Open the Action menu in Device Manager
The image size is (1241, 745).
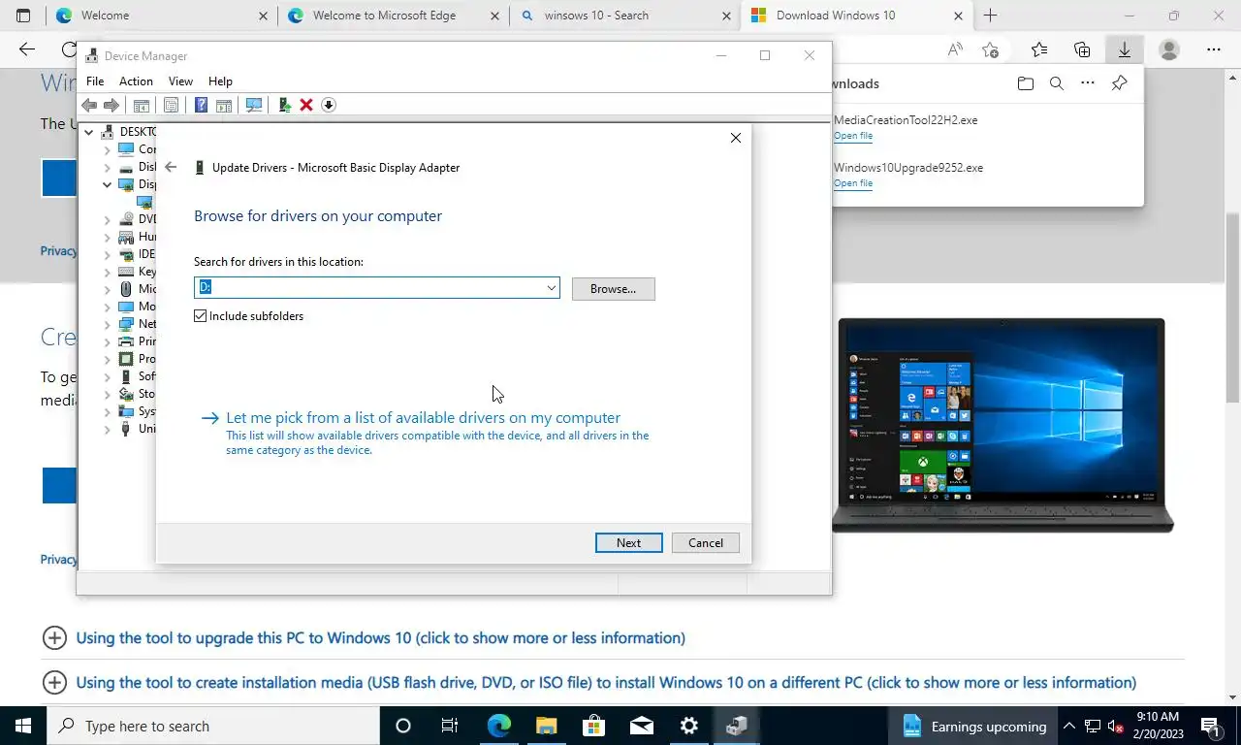(x=136, y=81)
